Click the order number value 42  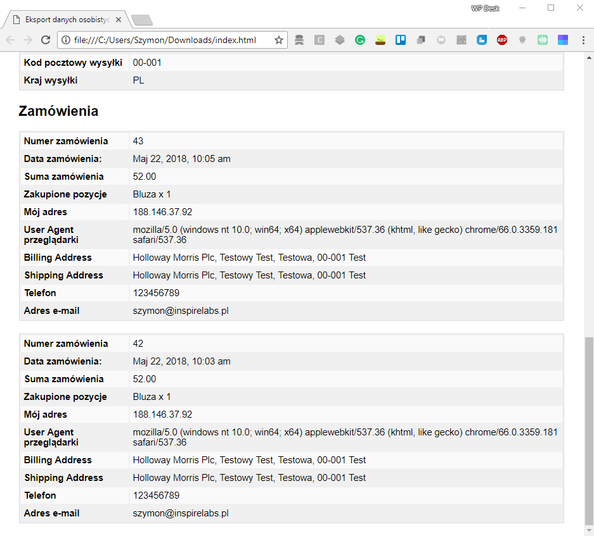pyautogui.click(x=138, y=344)
